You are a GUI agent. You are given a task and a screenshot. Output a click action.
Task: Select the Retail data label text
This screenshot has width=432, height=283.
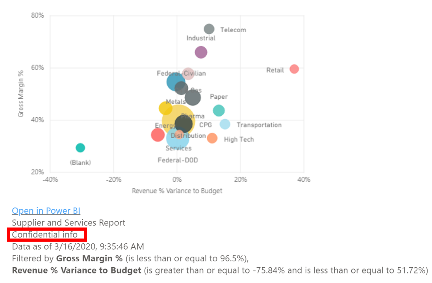click(275, 70)
